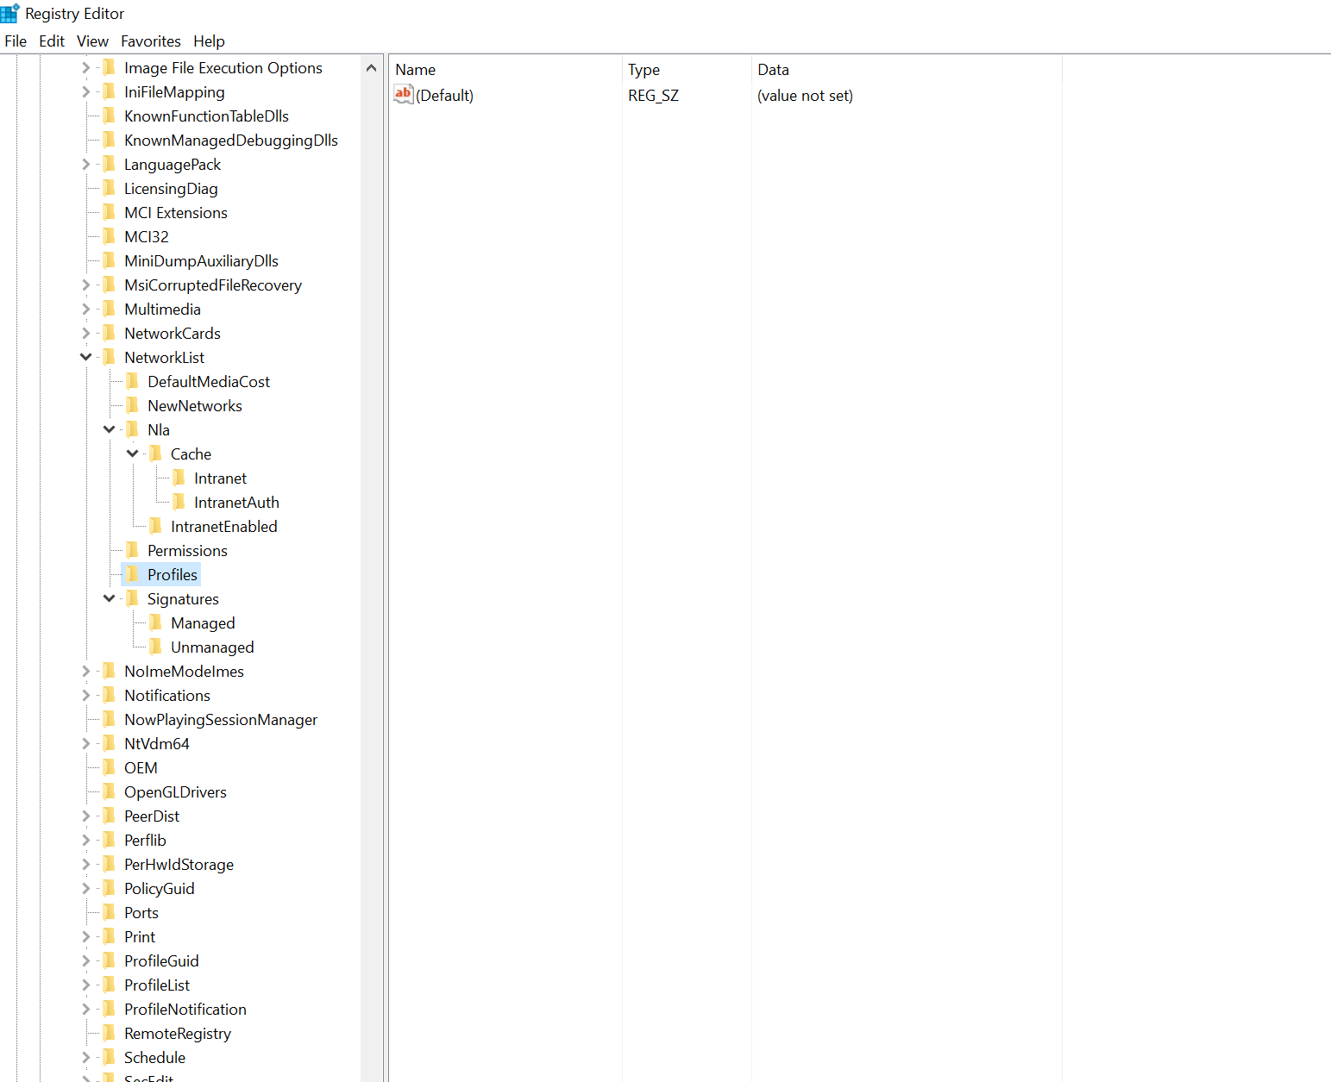This screenshot has height=1082, width=1331.
Task: Select the LicensingDiag key
Action: [x=171, y=188]
